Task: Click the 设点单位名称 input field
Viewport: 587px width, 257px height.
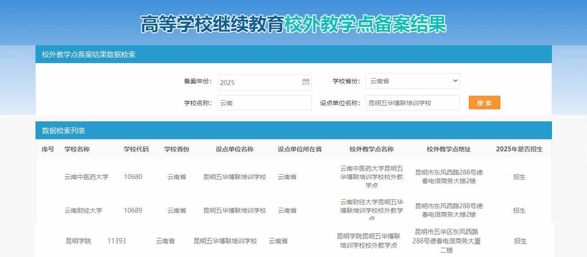Action: [412, 103]
